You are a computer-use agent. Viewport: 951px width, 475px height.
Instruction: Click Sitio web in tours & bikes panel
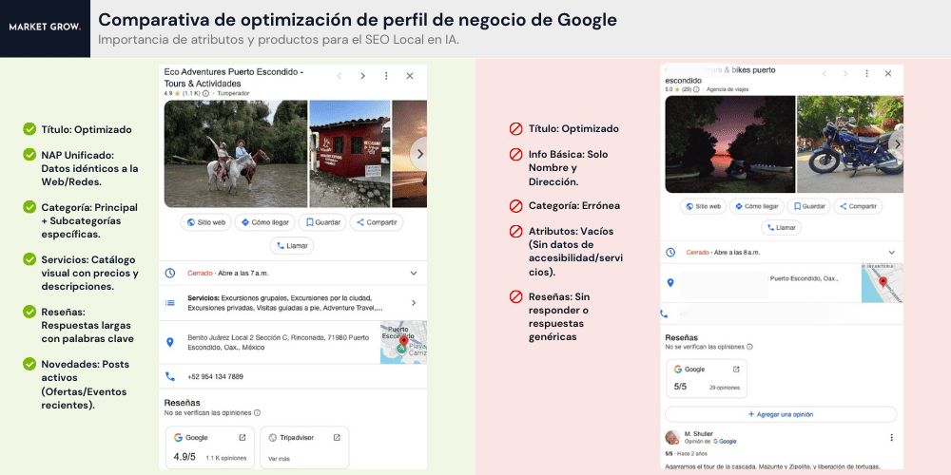pos(703,206)
